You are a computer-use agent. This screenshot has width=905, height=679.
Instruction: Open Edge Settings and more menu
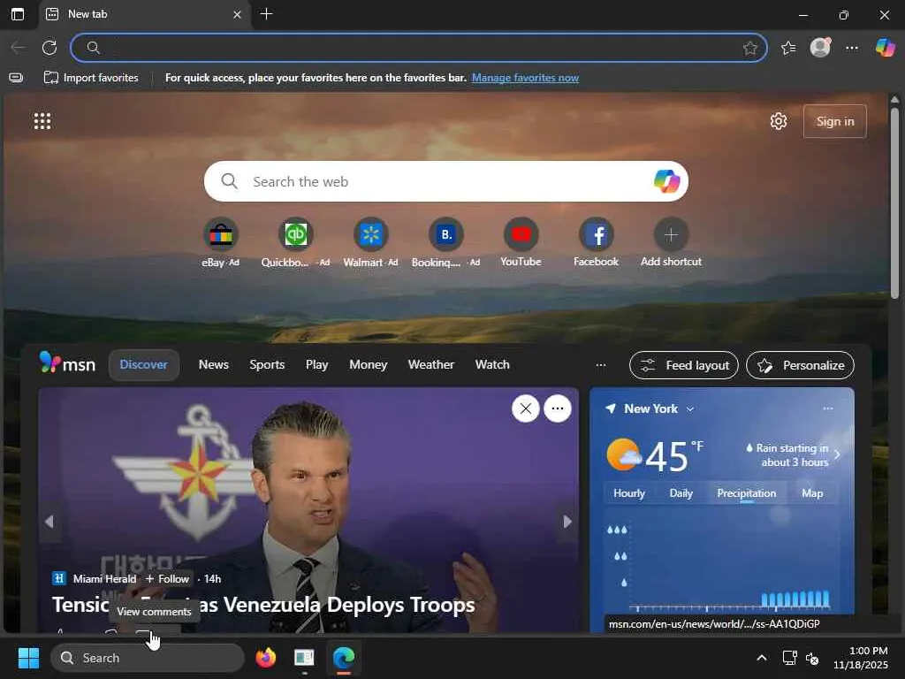click(852, 48)
